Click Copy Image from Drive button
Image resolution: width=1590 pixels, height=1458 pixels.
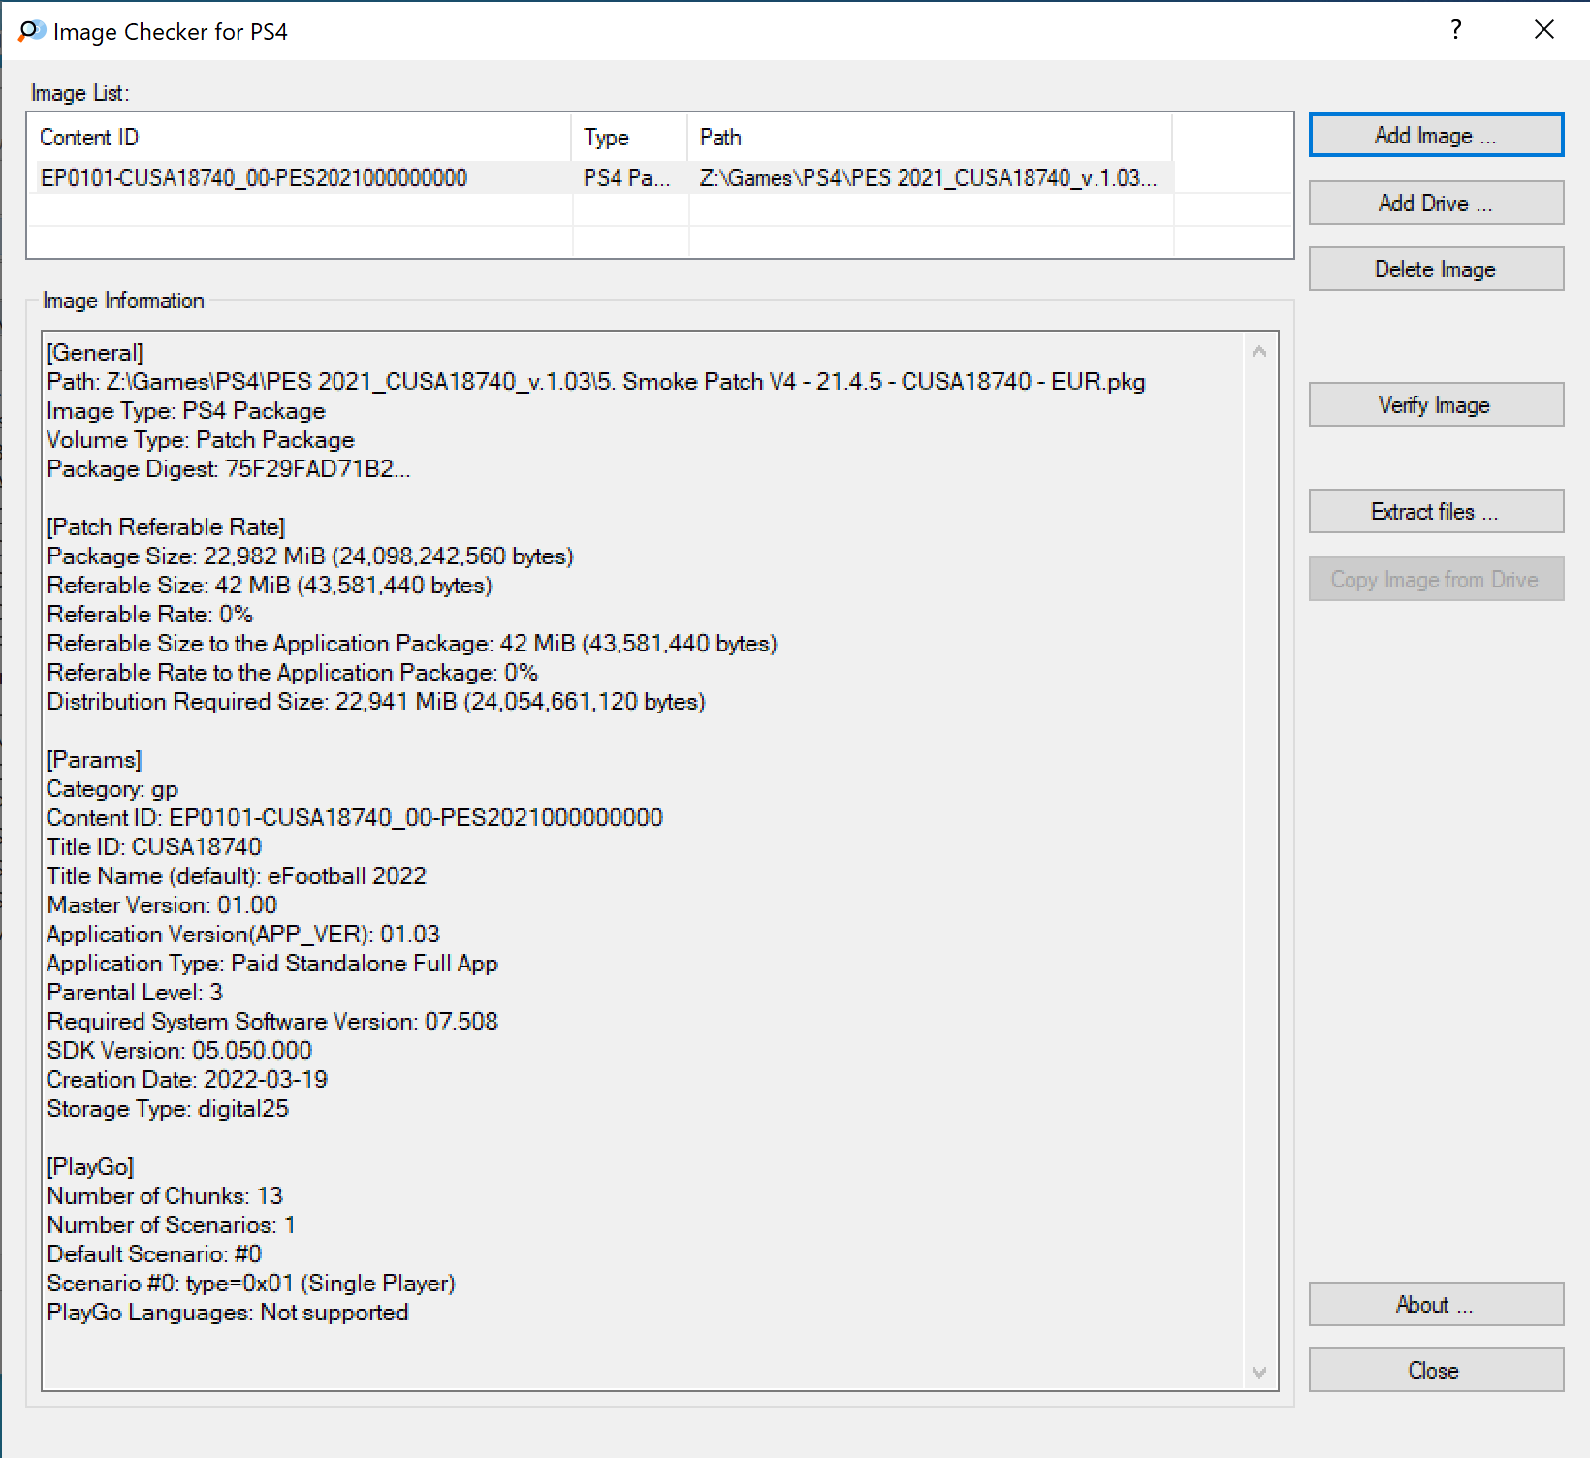1435,579
